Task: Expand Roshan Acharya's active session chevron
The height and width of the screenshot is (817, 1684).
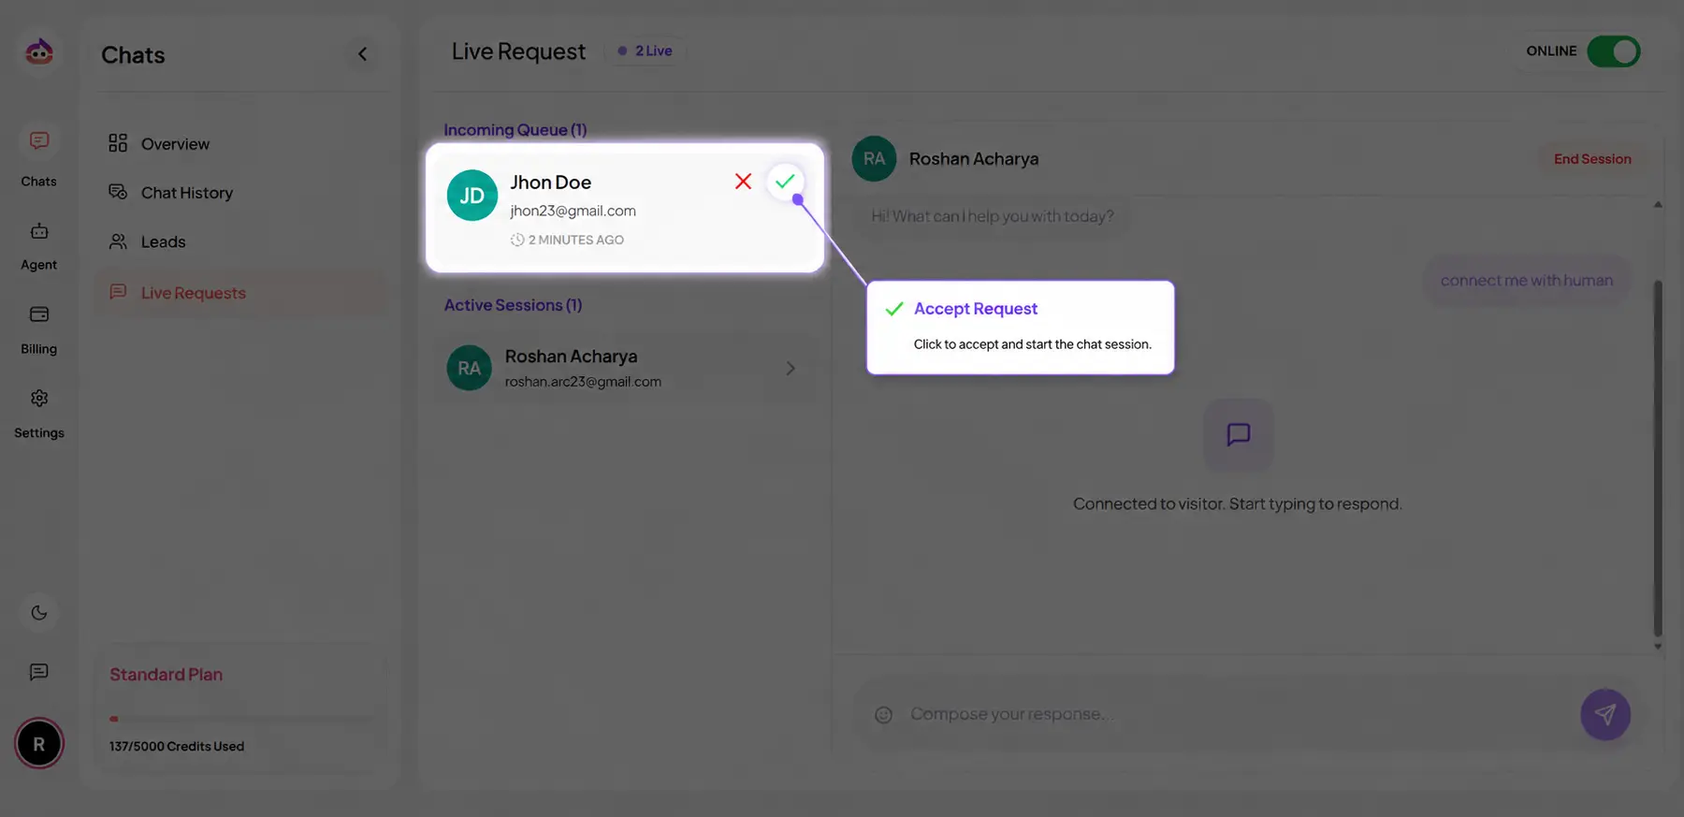Action: tap(791, 369)
